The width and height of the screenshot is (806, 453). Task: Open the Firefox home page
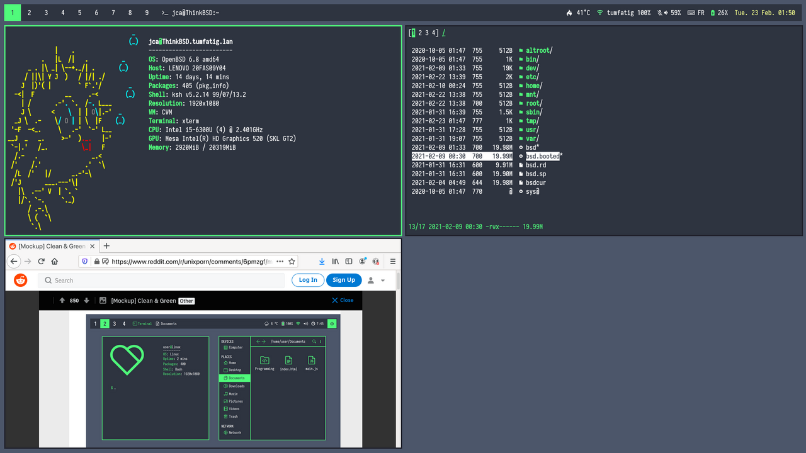55,261
